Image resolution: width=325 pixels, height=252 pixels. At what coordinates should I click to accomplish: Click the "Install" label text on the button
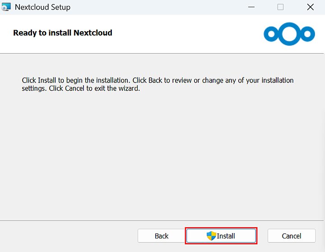(x=226, y=236)
